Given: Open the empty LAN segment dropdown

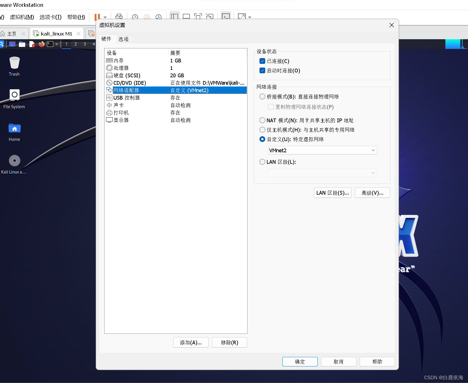Looking at the screenshot, I should [323, 173].
